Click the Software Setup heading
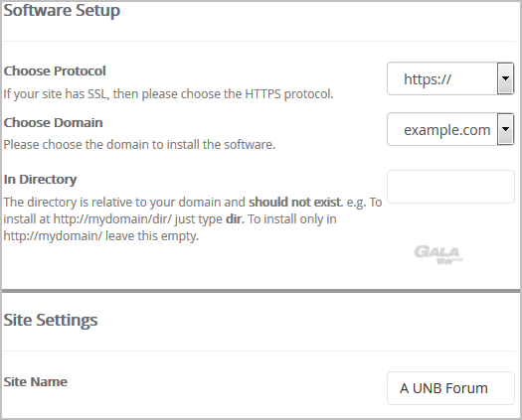This screenshot has width=522, height=420. click(62, 10)
